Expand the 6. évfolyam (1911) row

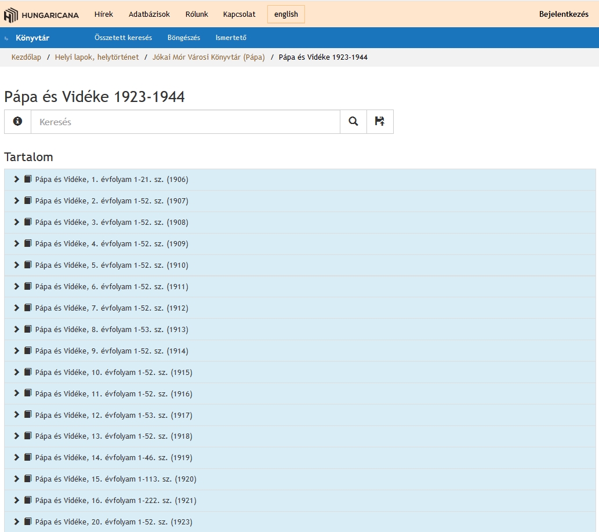coord(16,286)
